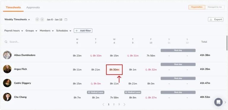Expand Weekly Timesheets dropdown
The image size is (228, 110).
pyautogui.click(x=17, y=20)
